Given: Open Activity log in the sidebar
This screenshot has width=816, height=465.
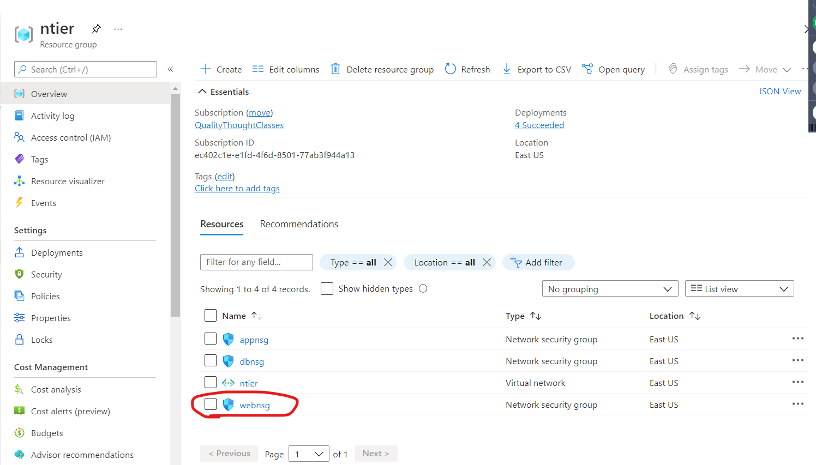Looking at the screenshot, I should [x=52, y=116].
